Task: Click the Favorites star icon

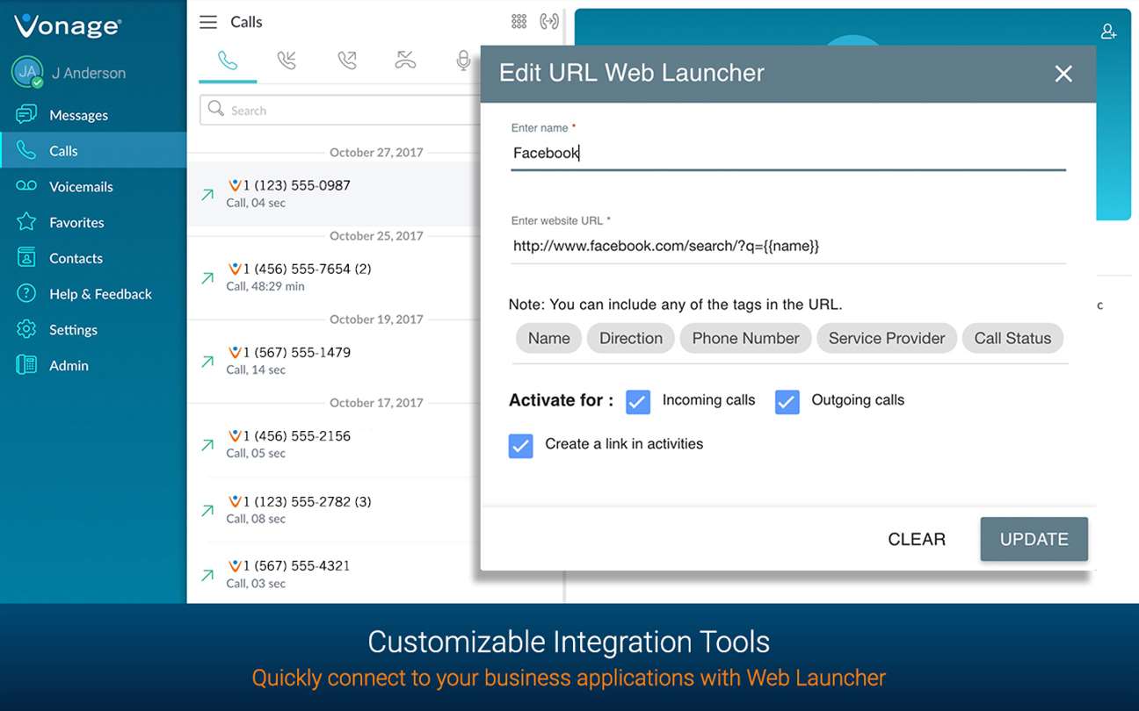Action: 26,221
